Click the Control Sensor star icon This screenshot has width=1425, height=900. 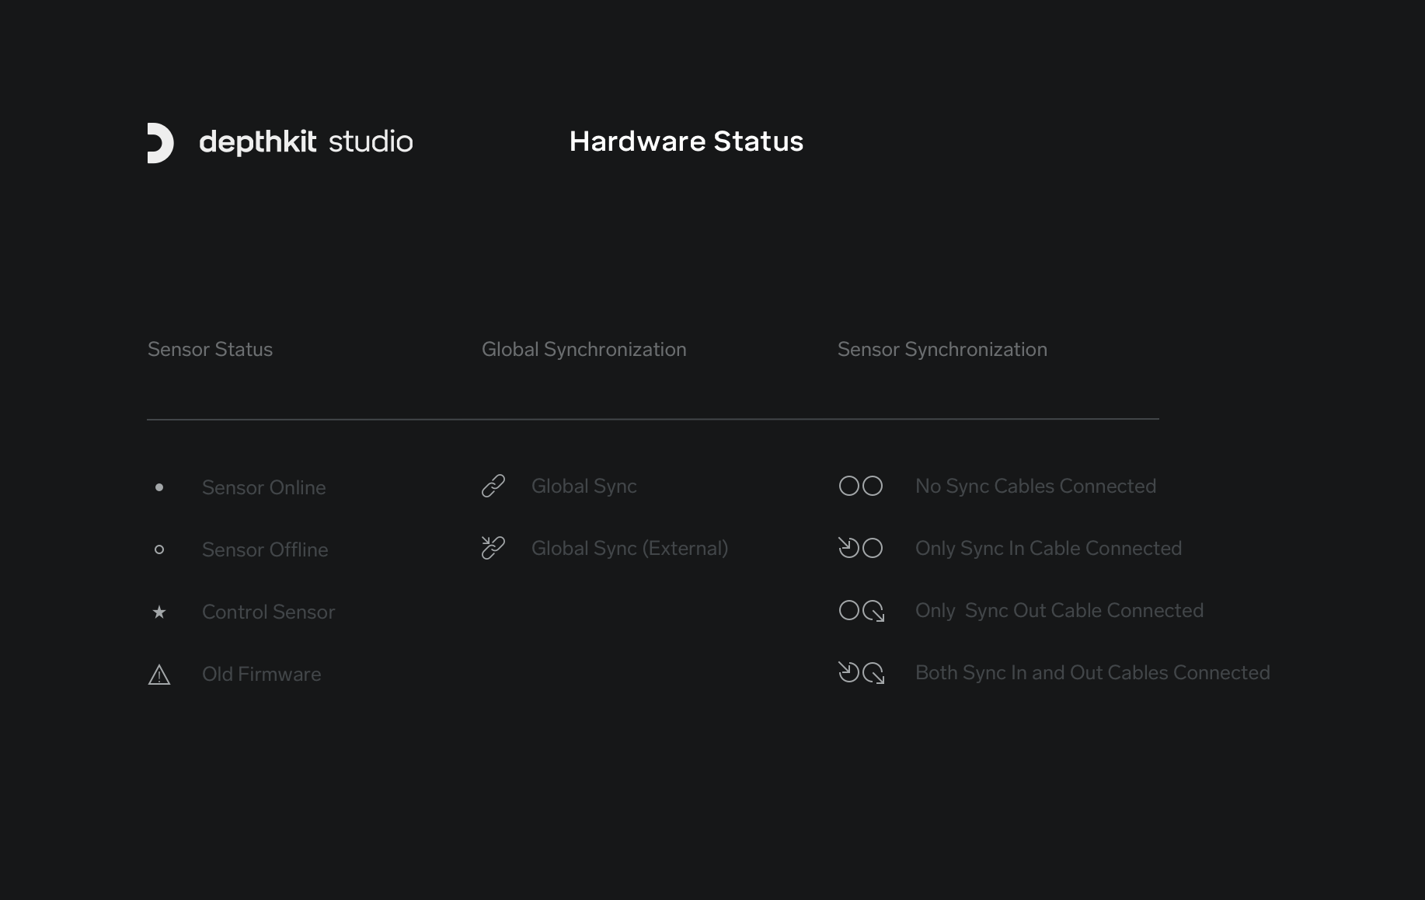coord(159,612)
